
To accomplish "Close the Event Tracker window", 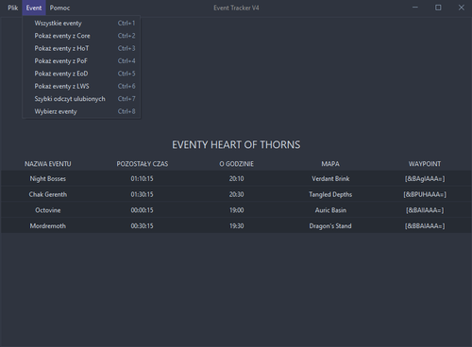I will pos(461,8).
